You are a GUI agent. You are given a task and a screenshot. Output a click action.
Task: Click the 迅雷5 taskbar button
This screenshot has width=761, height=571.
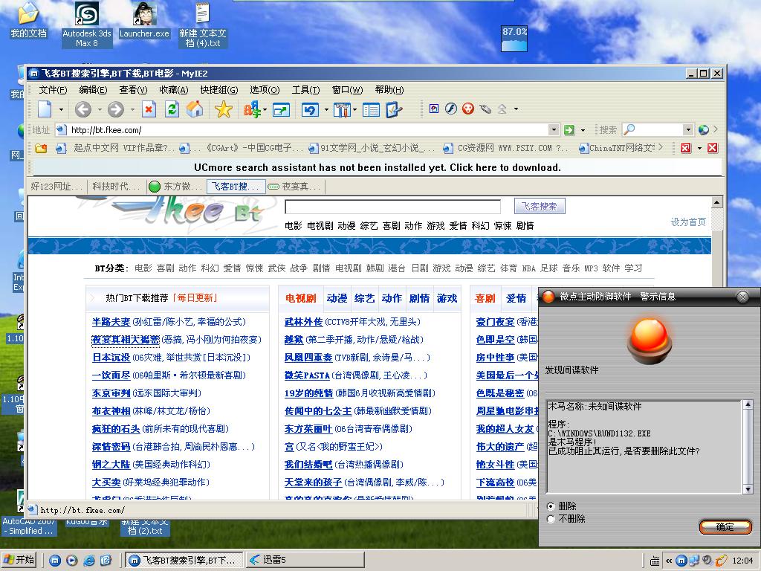tap(305, 560)
